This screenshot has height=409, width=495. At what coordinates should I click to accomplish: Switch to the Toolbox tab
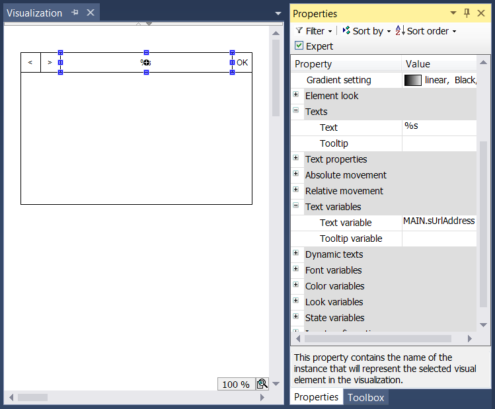pyautogui.click(x=366, y=397)
